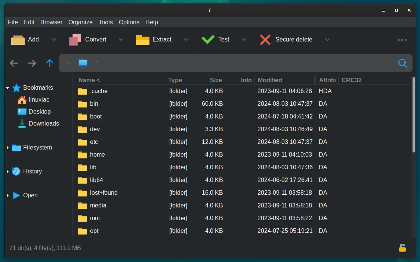Collapse the Bookmarks tree node
The image size is (420, 262).
pyautogui.click(x=7, y=88)
